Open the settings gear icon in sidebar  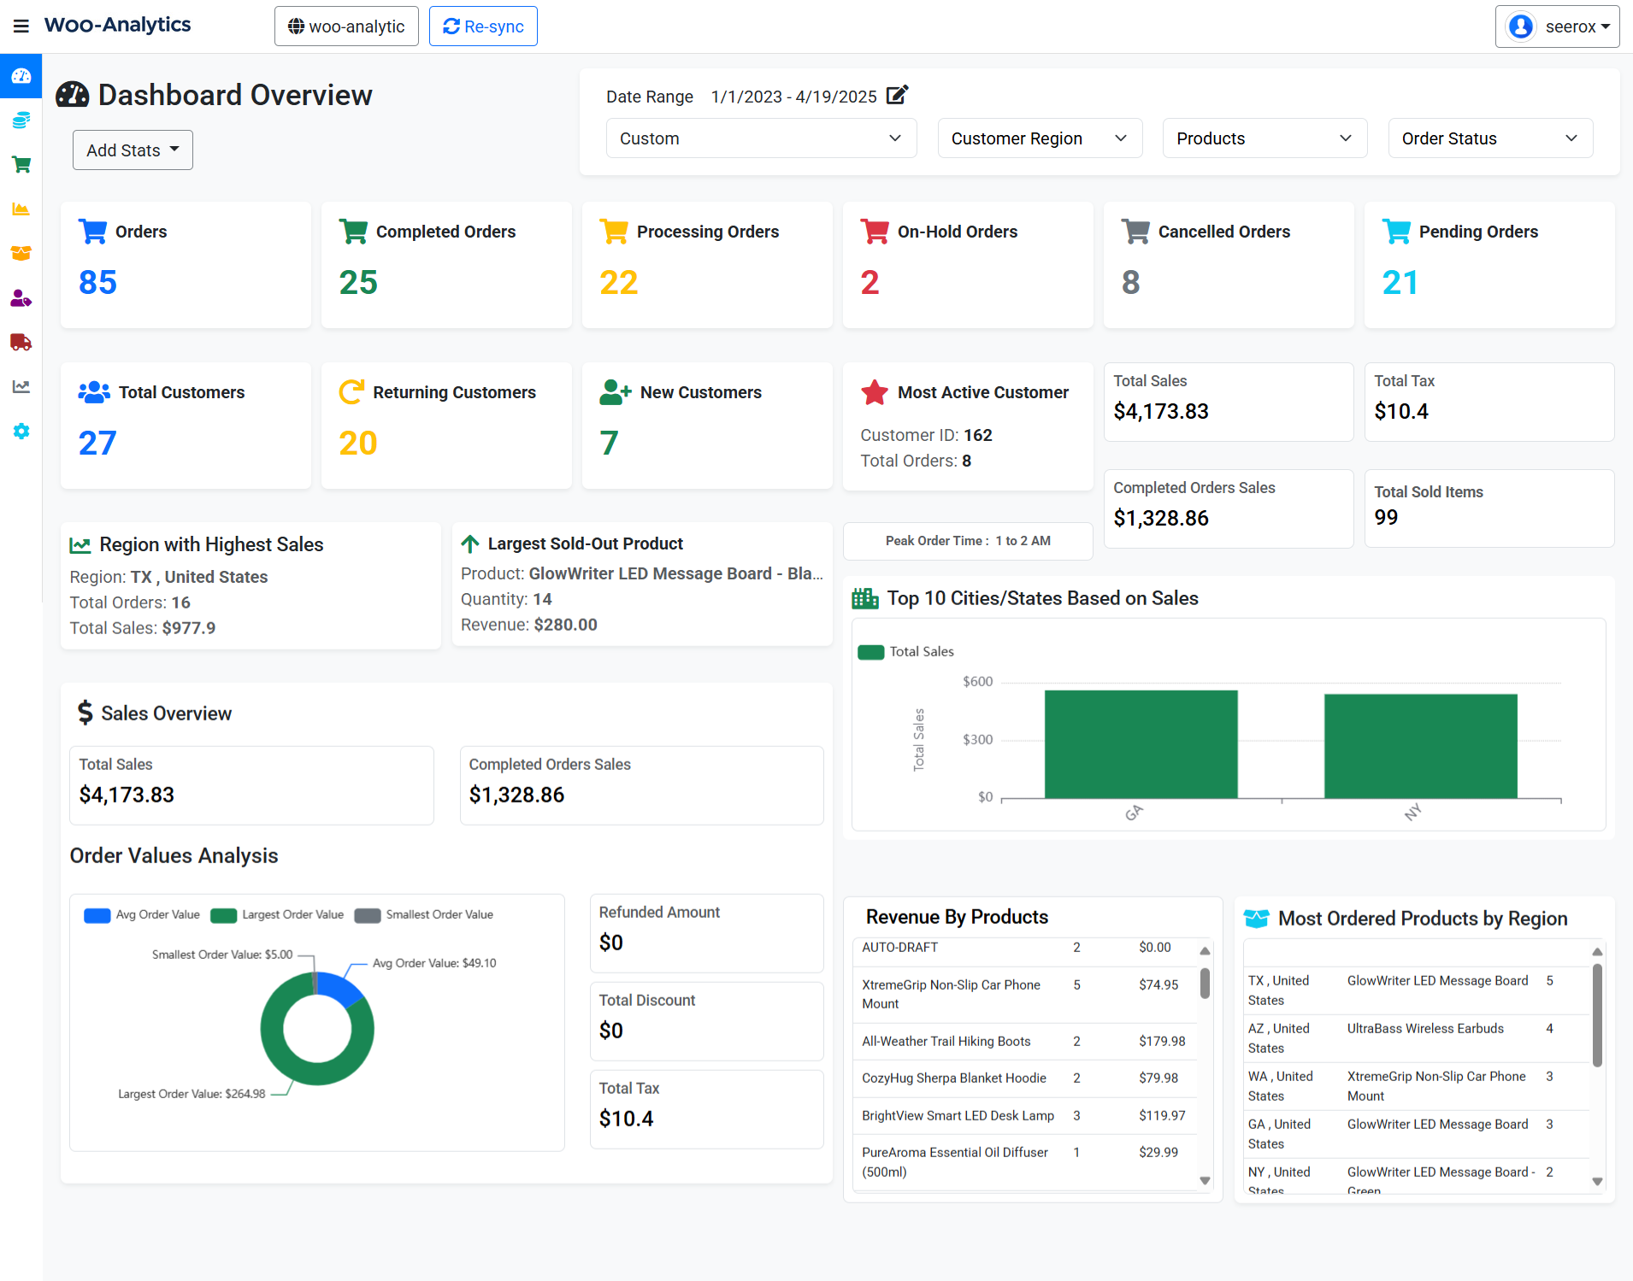(x=21, y=432)
